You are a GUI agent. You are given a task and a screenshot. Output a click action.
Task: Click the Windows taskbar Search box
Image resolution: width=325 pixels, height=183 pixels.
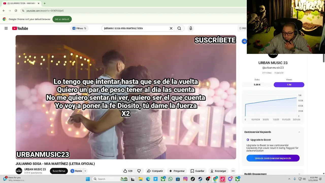coord(110,179)
